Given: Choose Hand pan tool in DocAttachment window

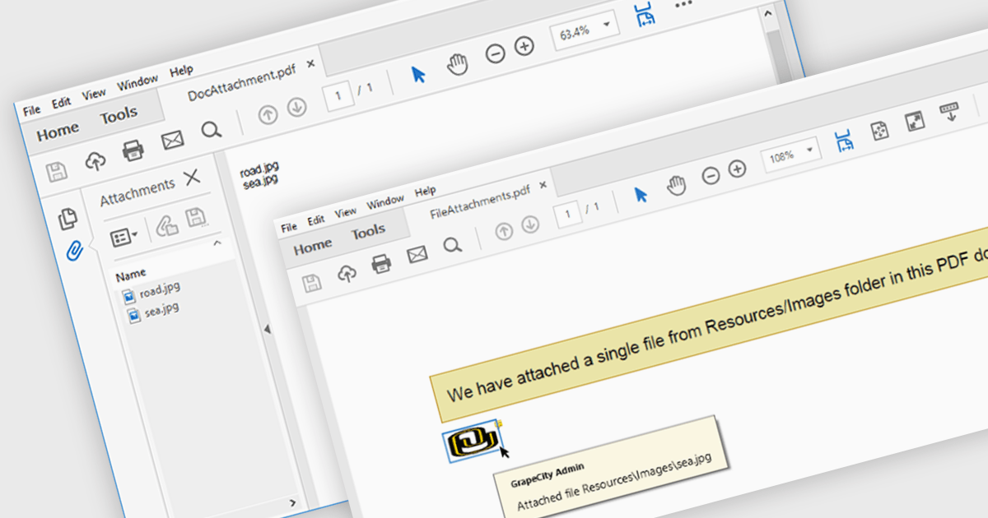Looking at the screenshot, I should 458,64.
